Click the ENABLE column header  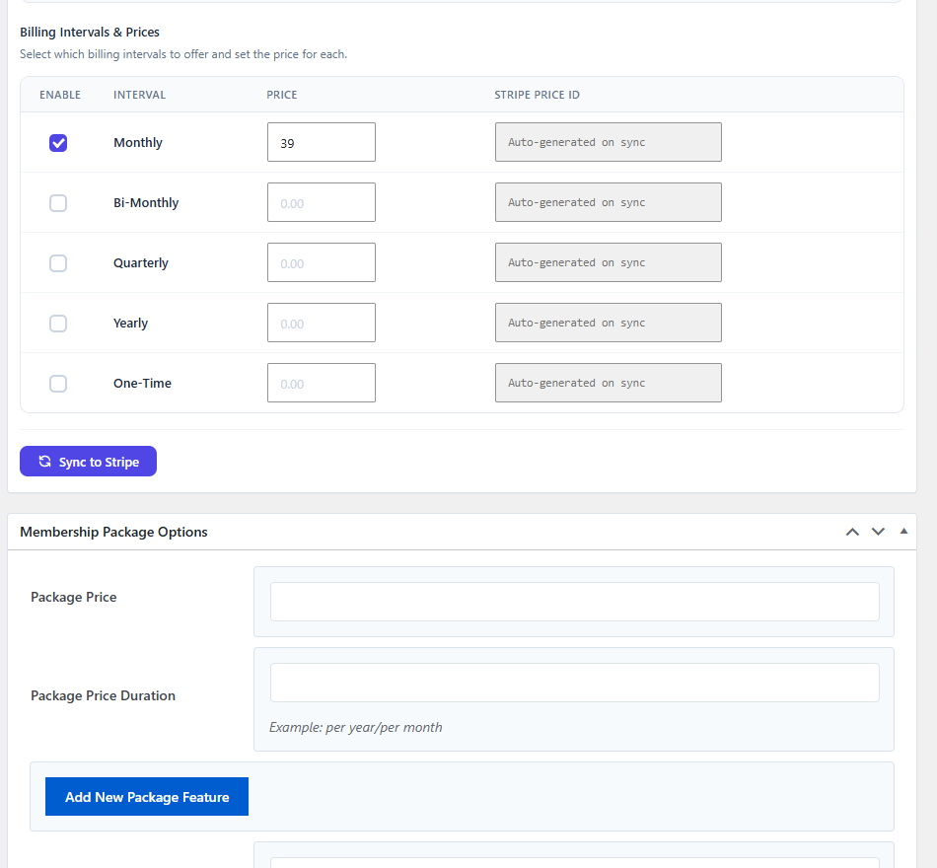(x=60, y=95)
